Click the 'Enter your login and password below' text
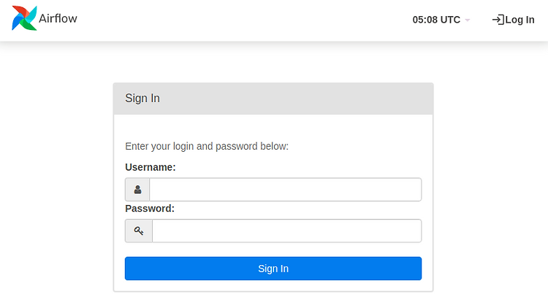548x300 pixels. (207, 146)
